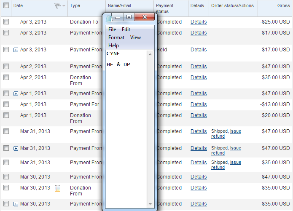Click the Notepad icon in the title bar

pos(108,18)
